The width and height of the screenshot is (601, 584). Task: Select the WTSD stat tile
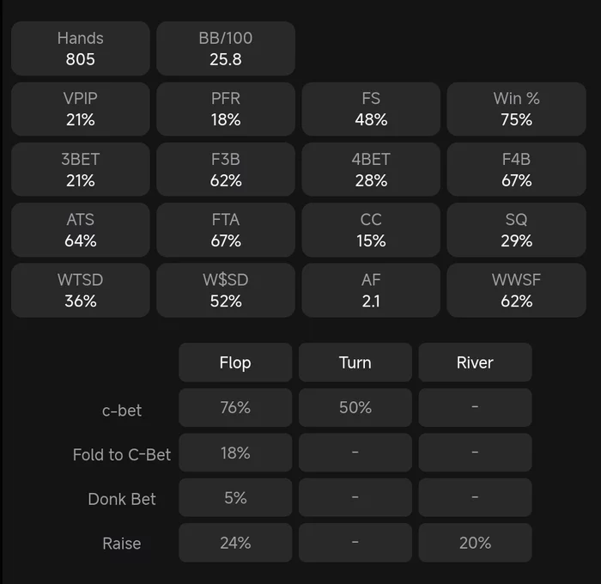tap(81, 290)
